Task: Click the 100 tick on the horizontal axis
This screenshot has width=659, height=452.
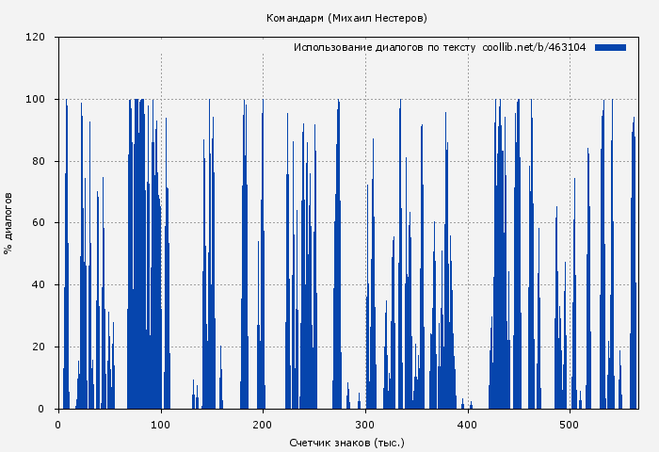Action: tap(161, 425)
